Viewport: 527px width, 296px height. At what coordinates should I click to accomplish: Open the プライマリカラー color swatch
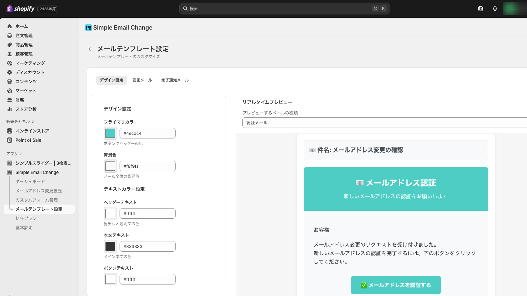point(110,133)
